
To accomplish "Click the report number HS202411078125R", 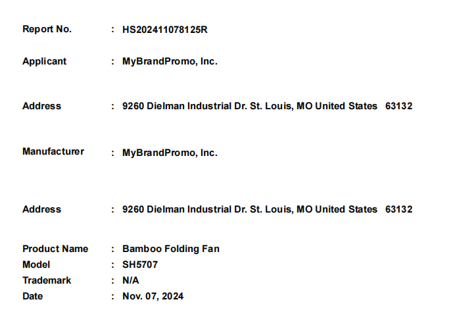I will 165,30.
